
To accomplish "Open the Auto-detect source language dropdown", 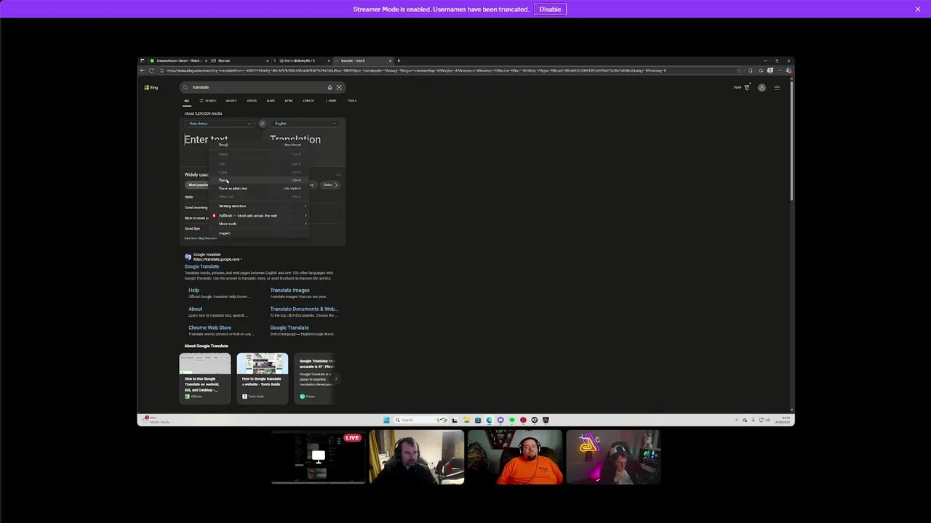I will pos(219,123).
